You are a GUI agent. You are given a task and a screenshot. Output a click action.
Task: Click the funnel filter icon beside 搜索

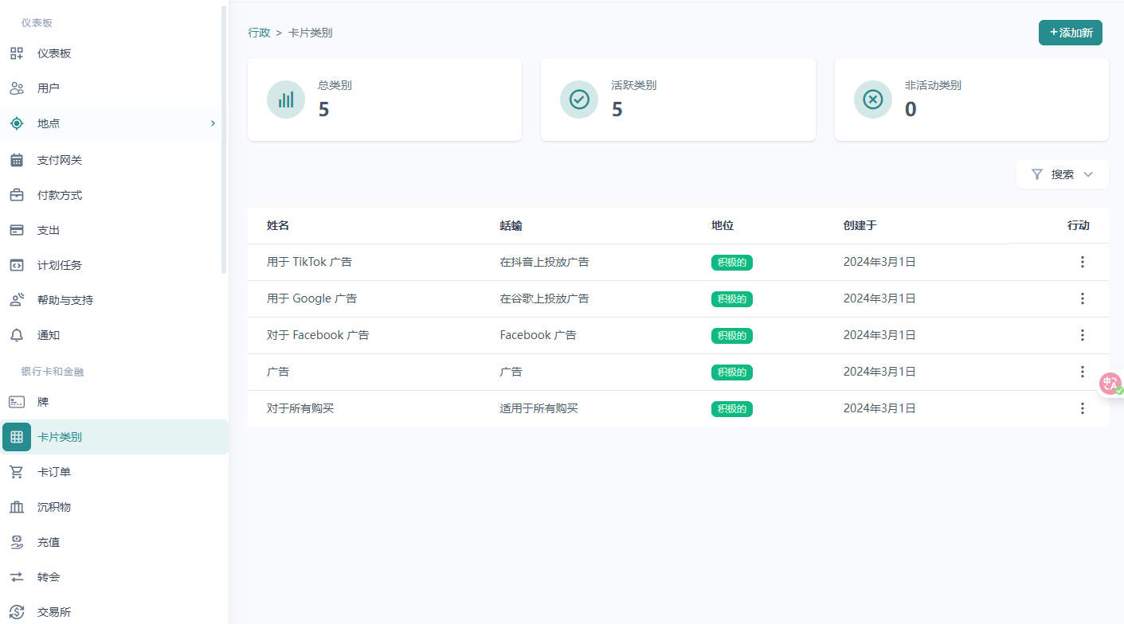(x=1036, y=174)
